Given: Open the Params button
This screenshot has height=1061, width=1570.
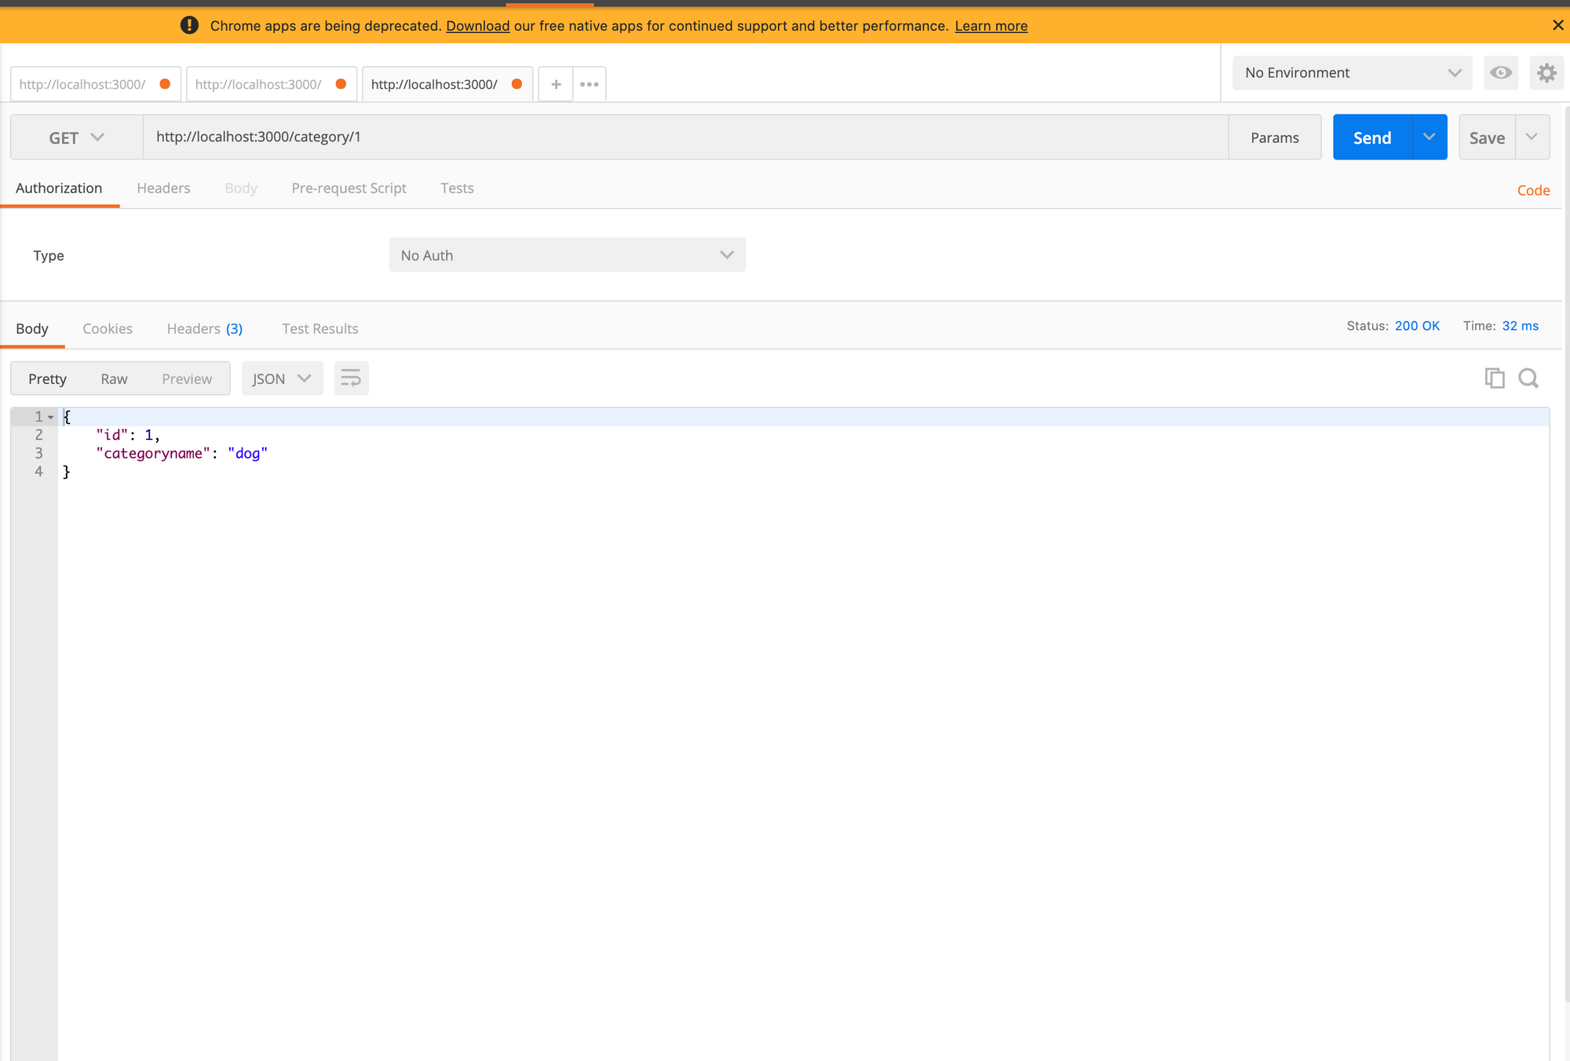Looking at the screenshot, I should coord(1274,137).
